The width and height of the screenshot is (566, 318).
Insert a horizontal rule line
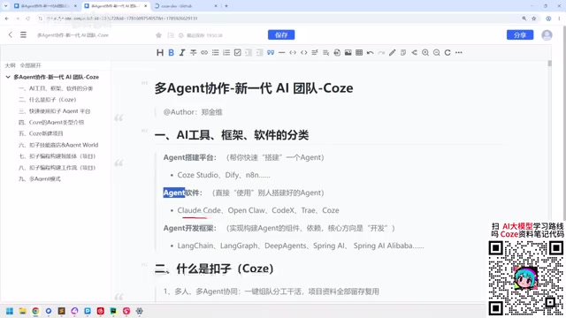tap(282, 53)
